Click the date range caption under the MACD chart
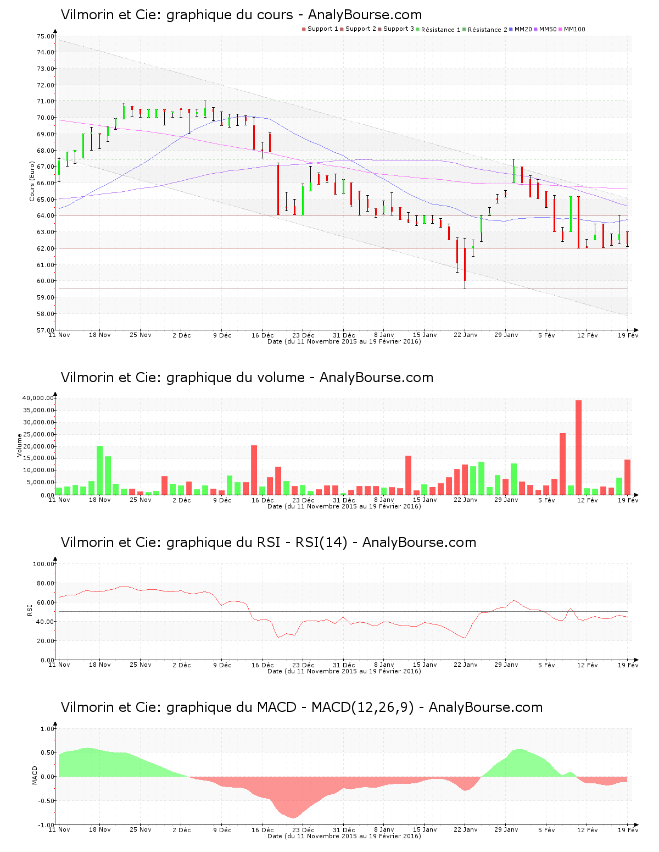 tap(344, 836)
